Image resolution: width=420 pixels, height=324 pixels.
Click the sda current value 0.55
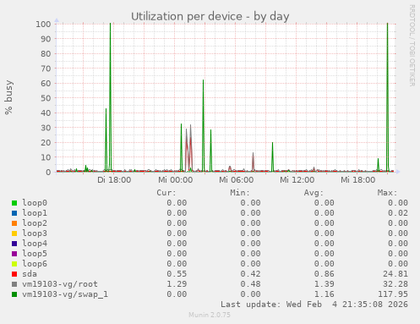pos(177,274)
